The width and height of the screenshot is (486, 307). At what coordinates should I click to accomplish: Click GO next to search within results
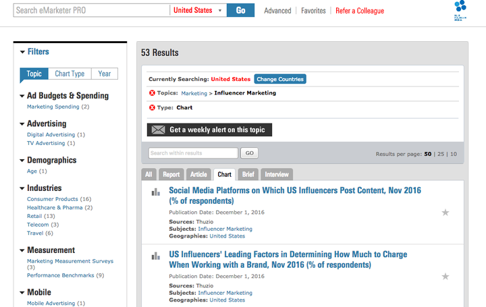click(249, 153)
